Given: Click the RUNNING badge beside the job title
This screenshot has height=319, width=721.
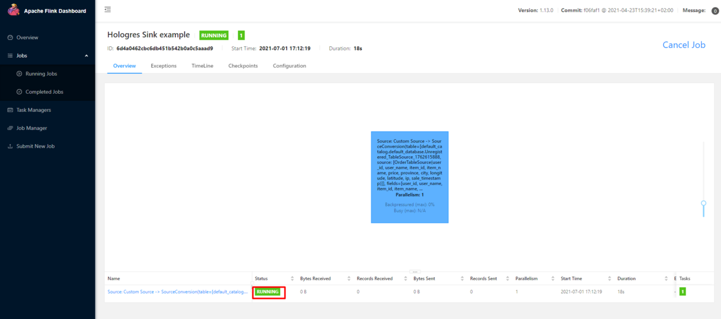Looking at the screenshot, I should pos(214,35).
